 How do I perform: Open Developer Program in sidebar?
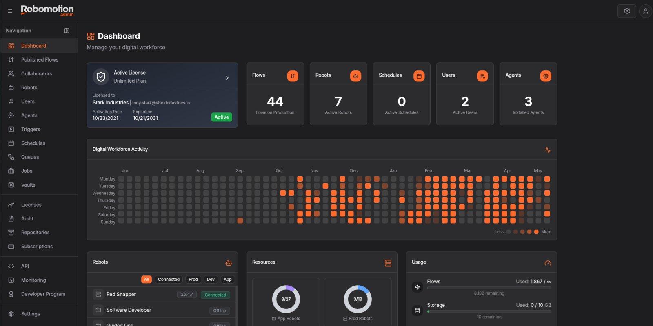tap(39, 294)
